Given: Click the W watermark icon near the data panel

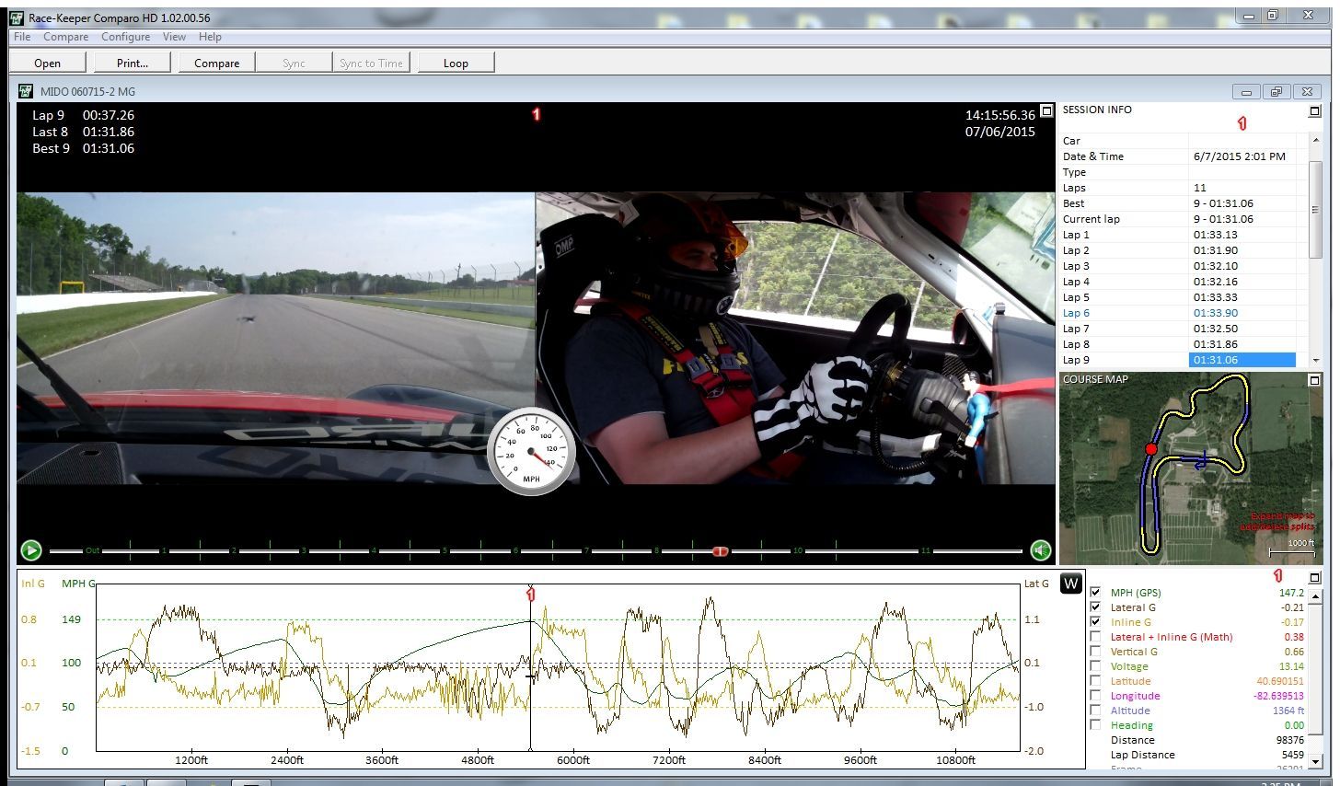Looking at the screenshot, I should (x=1070, y=583).
